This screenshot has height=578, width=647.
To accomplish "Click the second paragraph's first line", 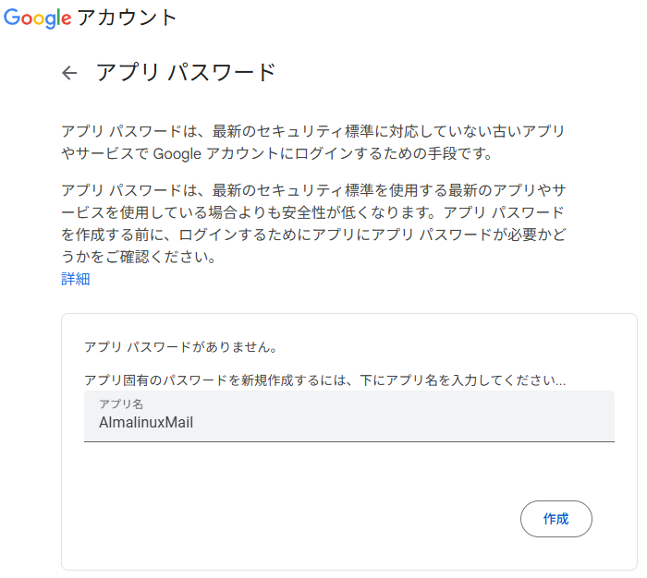I will click(312, 191).
